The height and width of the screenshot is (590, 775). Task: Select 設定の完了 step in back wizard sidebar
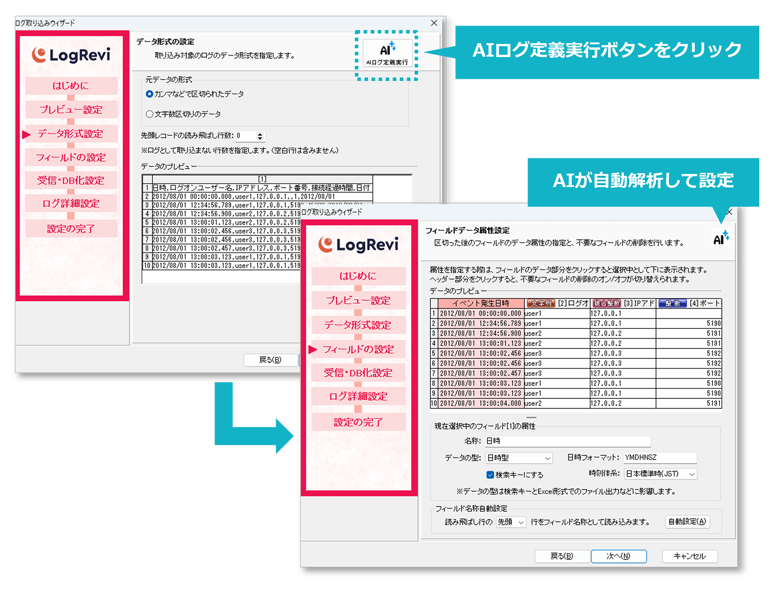point(71,229)
